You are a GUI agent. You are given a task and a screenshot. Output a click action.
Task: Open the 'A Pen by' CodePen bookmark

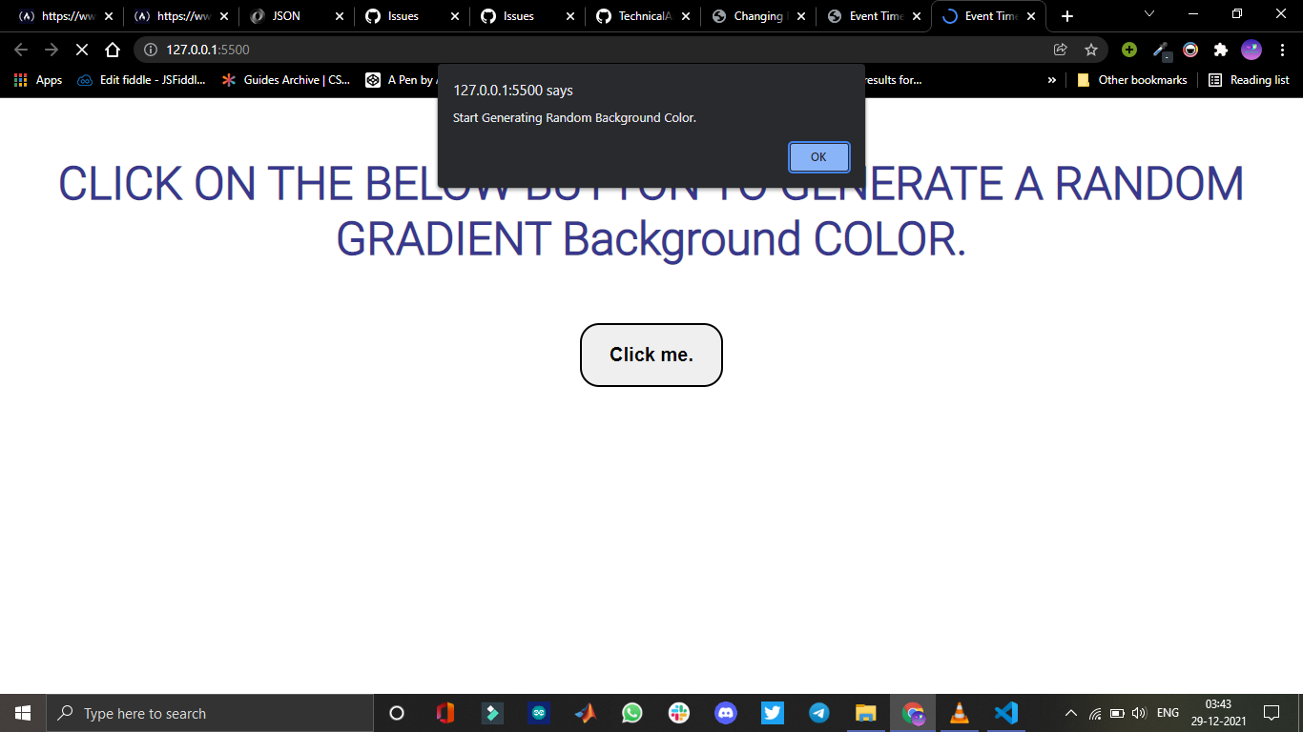point(401,80)
